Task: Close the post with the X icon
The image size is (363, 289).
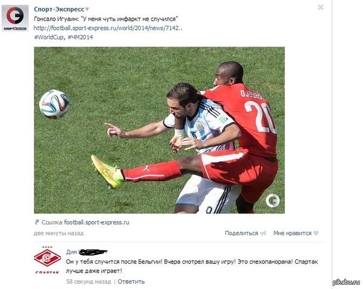Action: tap(321, 7)
